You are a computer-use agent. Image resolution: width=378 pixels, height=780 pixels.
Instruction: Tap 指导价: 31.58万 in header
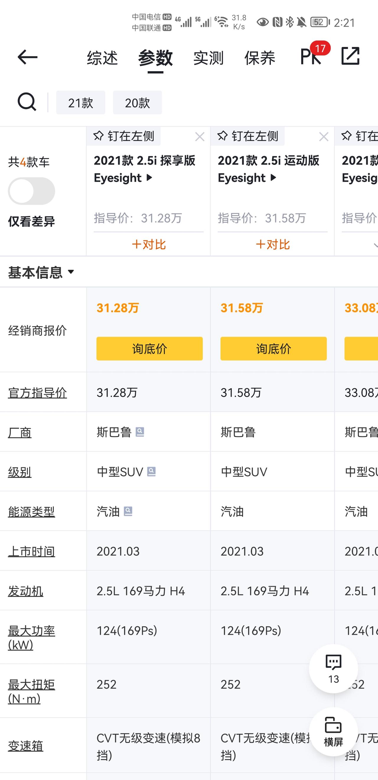(x=262, y=218)
